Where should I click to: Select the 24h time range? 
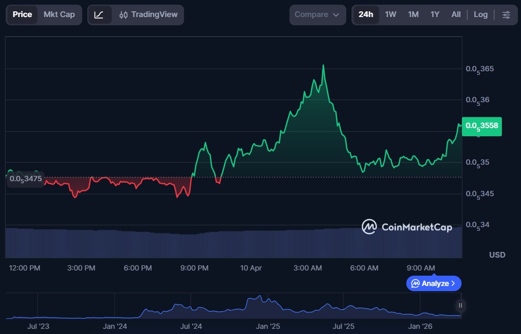365,14
